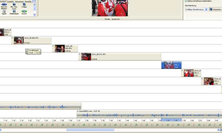The width and height of the screenshot is (222, 133).
Task: Pick the Collage object from the toolbox
Action: pos(24,5)
